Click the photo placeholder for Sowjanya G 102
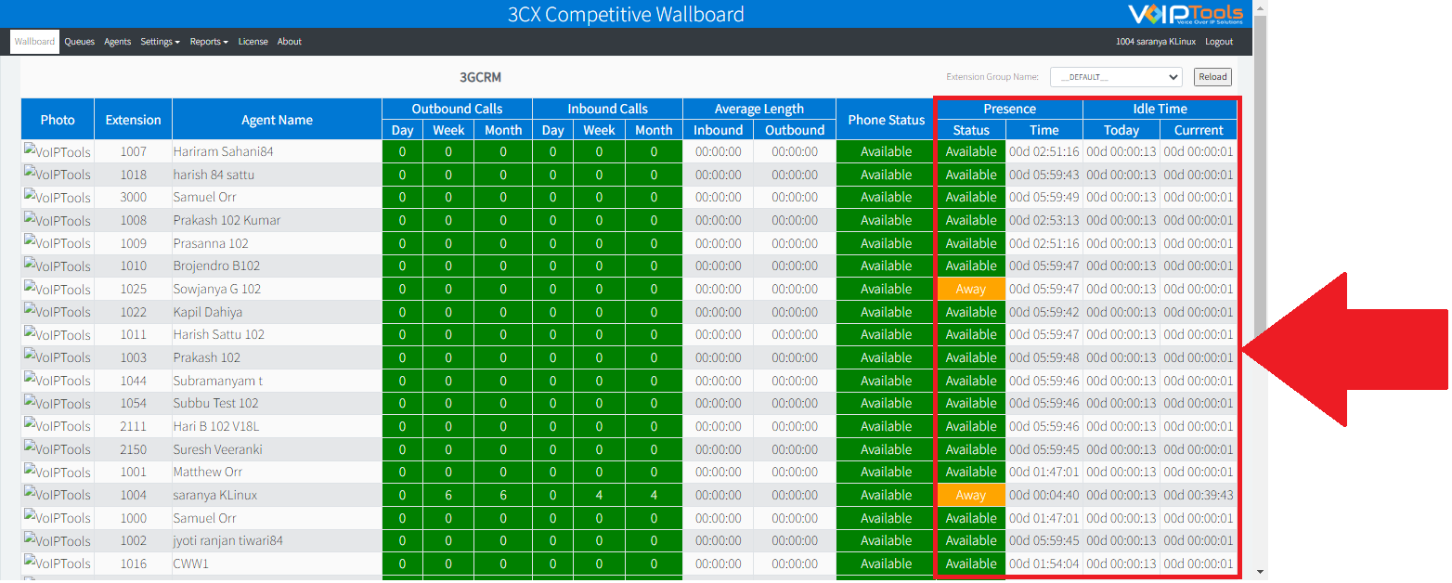The image size is (1452, 583). click(58, 289)
